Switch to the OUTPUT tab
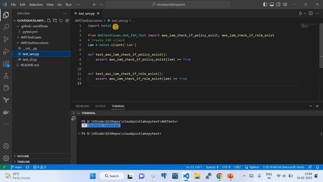 click(x=100, y=106)
